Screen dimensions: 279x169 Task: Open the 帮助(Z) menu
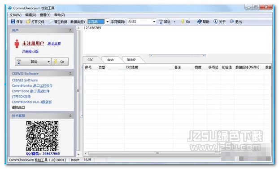[59, 15]
